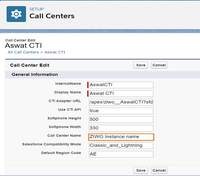
Task: Click the Softphone Height label
Action: (x=64, y=118)
